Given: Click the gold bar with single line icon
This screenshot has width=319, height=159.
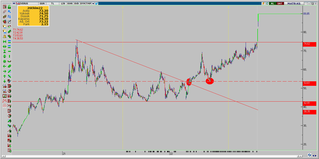Looking at the screenshot, I should click(x=5, y=27).
